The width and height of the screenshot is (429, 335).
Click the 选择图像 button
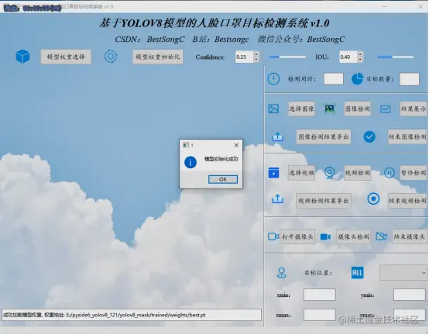tap(301, 109)
